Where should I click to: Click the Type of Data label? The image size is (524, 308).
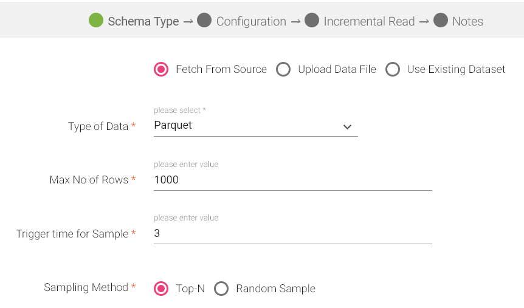click(98, 126)
